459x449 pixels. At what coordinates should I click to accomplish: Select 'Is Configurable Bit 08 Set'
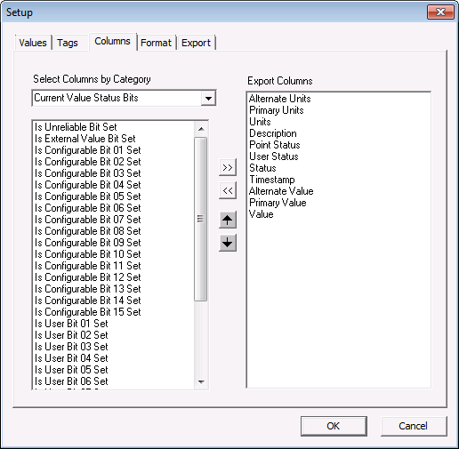coord(87,231)
